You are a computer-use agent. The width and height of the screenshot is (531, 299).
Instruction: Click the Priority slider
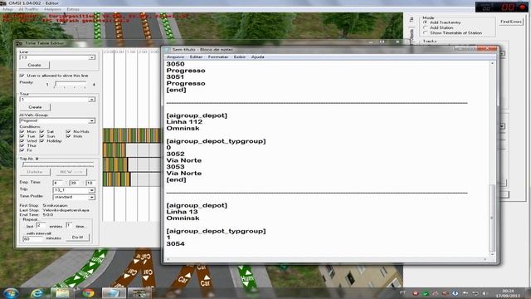tap(71, 85)
